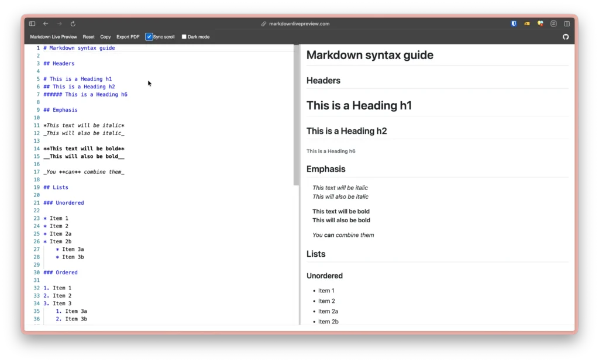This screenshot has height=362, width=599.
Task: Go forward with the forward arrow
Action: point(59,23)
